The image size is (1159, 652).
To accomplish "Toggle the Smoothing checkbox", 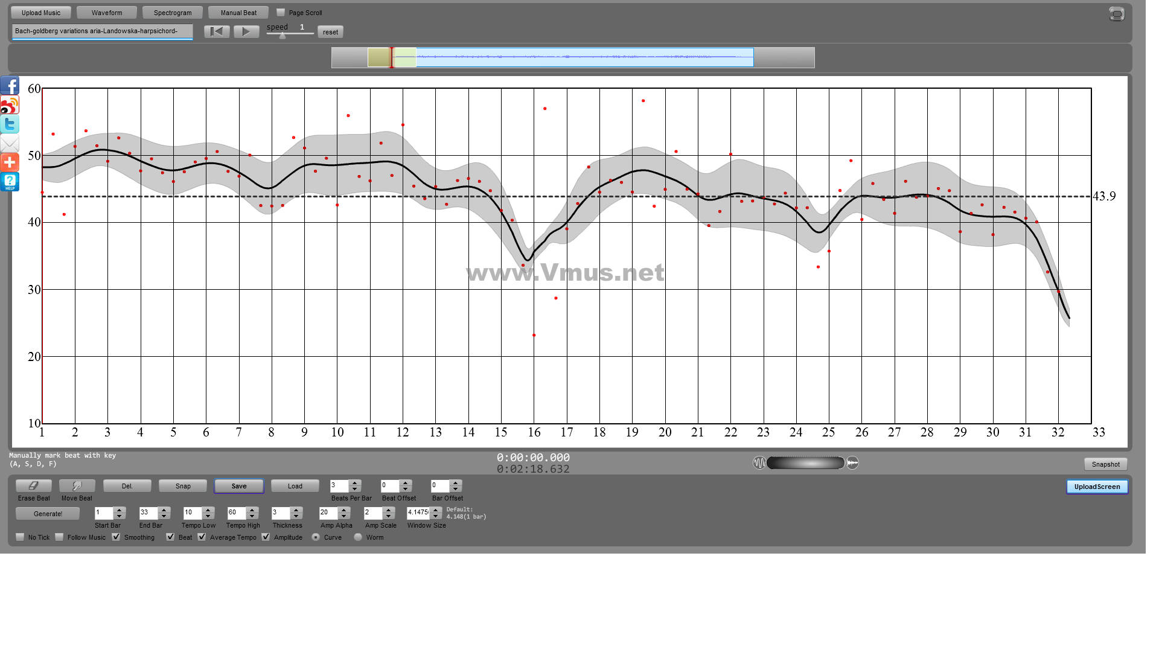I will click(x=116, y=537).
